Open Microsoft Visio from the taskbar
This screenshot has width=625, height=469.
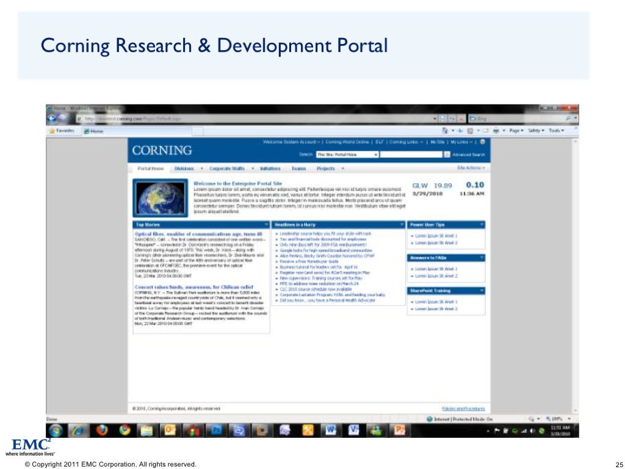tap(353, 431)
